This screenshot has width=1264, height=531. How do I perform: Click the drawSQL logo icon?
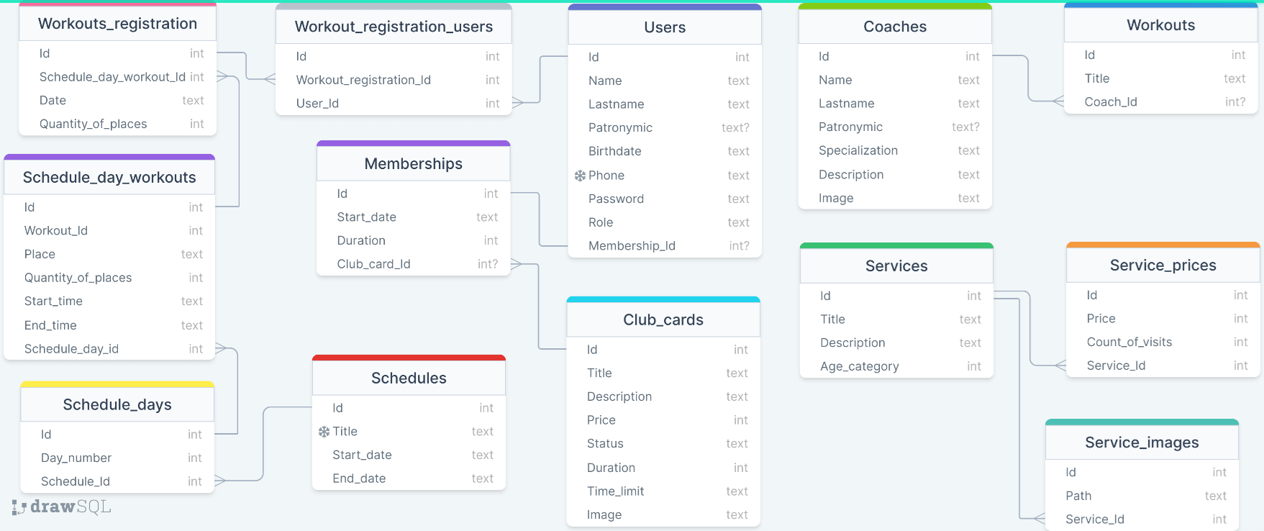coord(19,507)
